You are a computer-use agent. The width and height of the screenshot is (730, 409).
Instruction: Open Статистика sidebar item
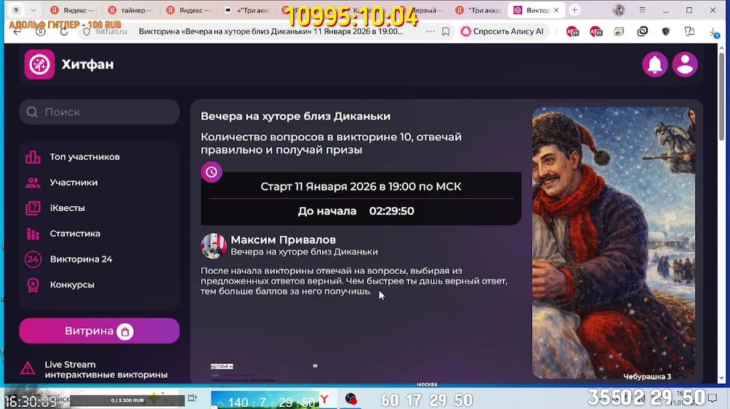click(x=75, y=233)
